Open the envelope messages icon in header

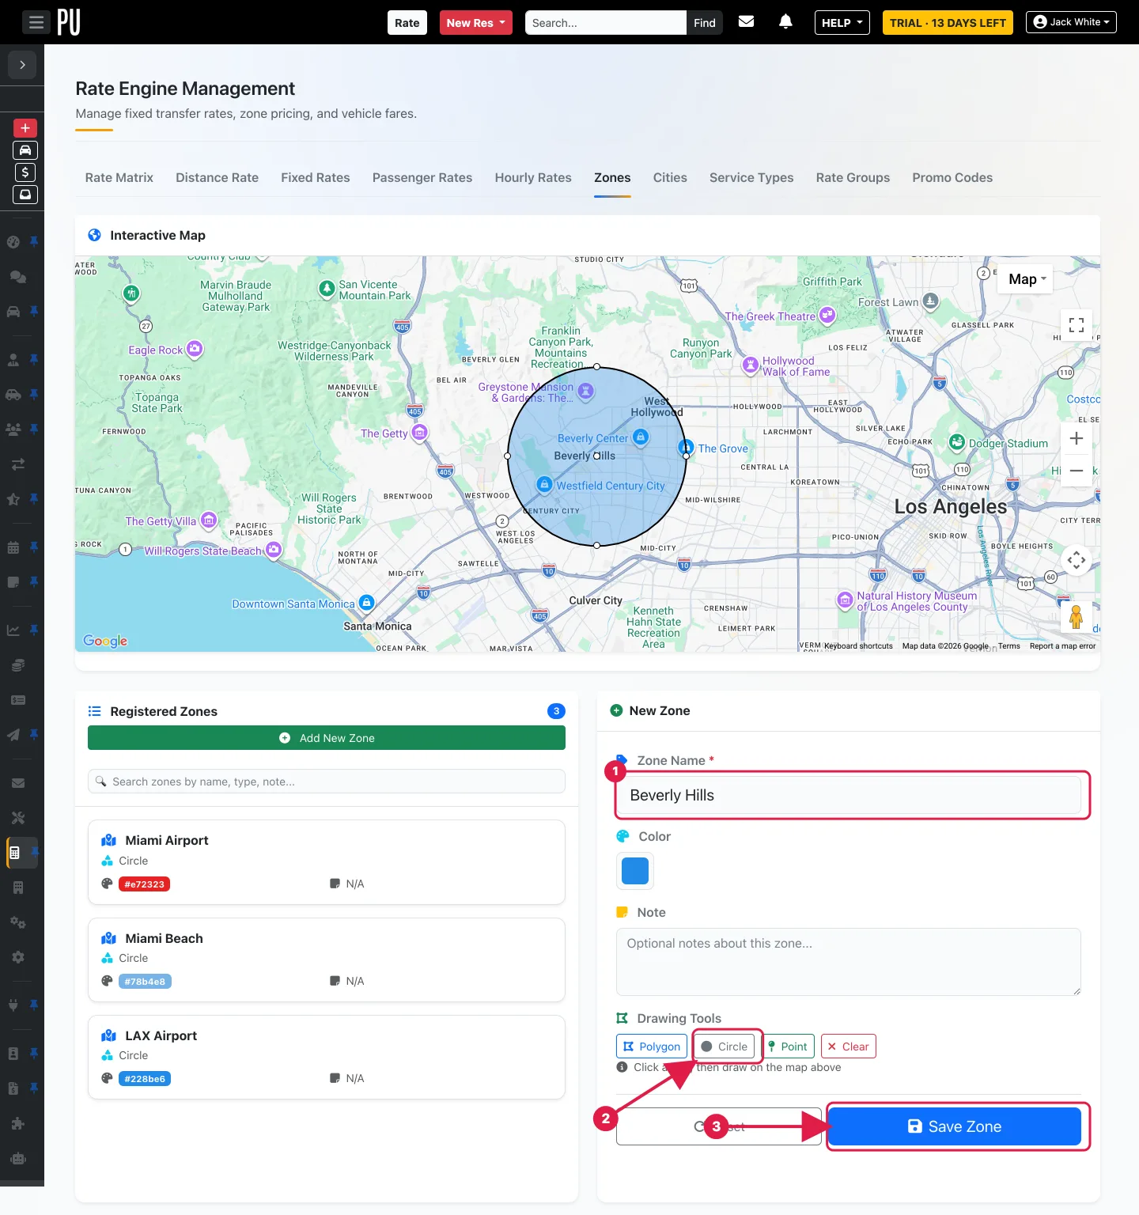tap(746, 21)
